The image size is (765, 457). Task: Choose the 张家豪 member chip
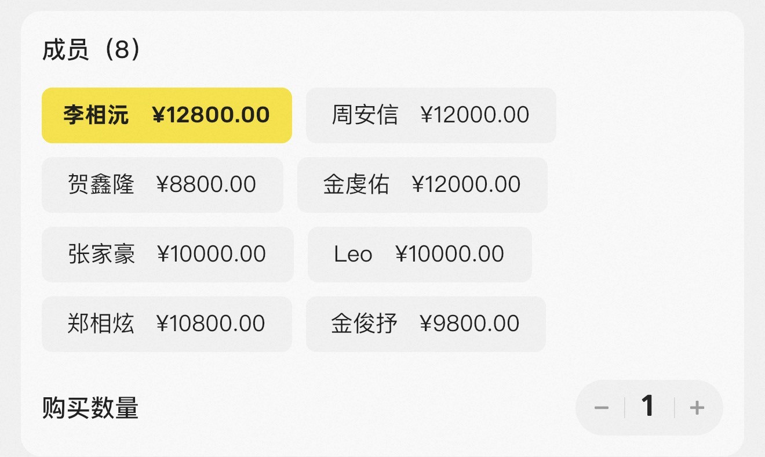pos(167,254)
